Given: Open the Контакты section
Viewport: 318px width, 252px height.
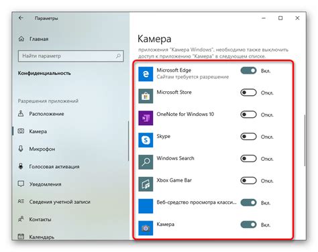Looking at the screenshot, I should (x=40, y=219).
